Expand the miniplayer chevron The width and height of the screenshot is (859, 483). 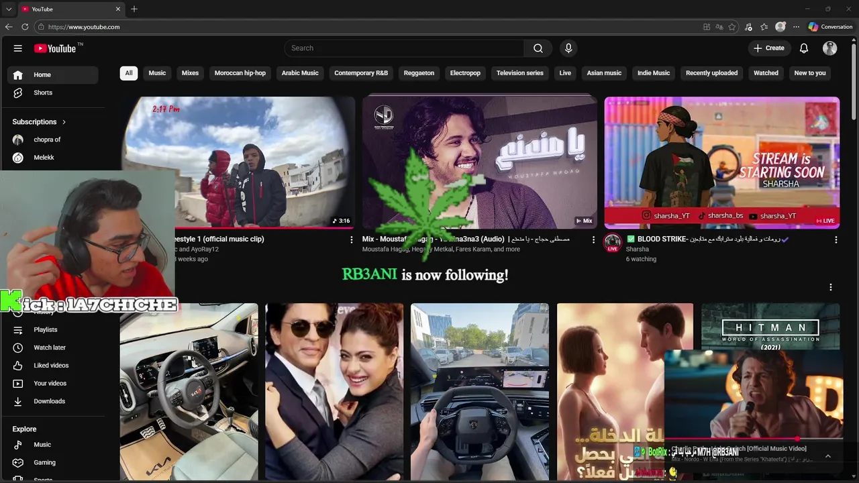[827, 456]
